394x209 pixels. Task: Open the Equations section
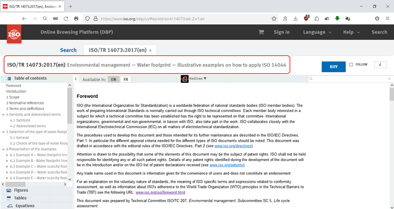point(25,206)
